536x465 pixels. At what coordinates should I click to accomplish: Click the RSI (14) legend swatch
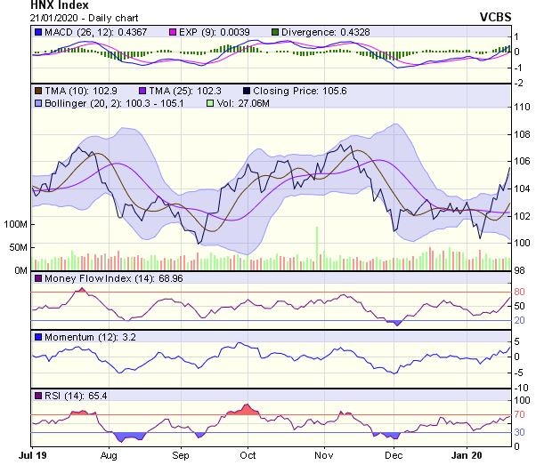pyautogui.click(x=38, y=395)
